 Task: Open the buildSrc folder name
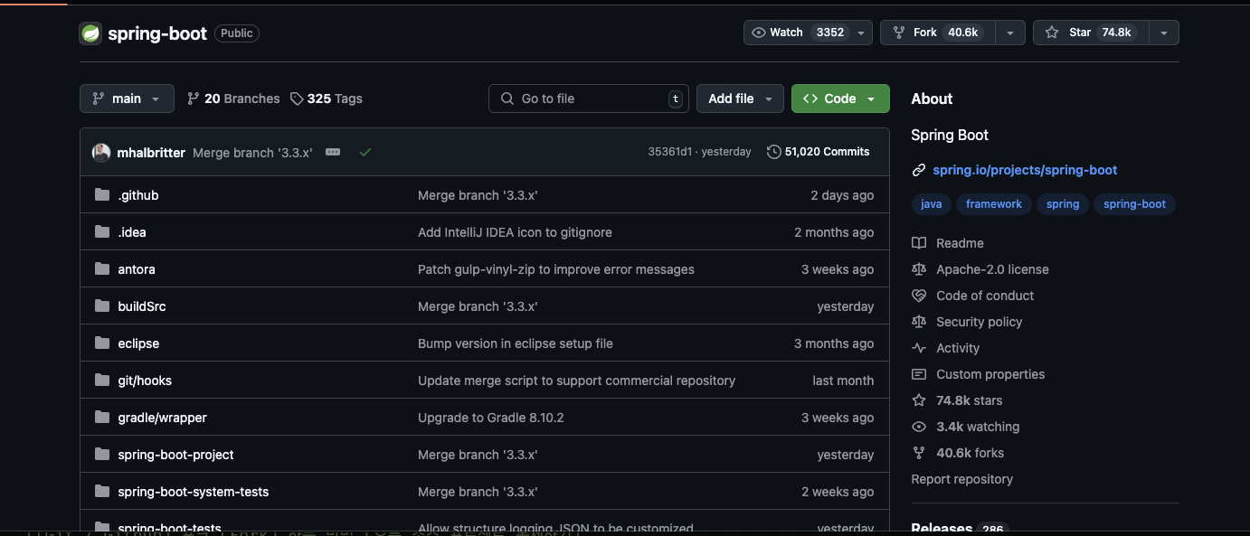142,306
